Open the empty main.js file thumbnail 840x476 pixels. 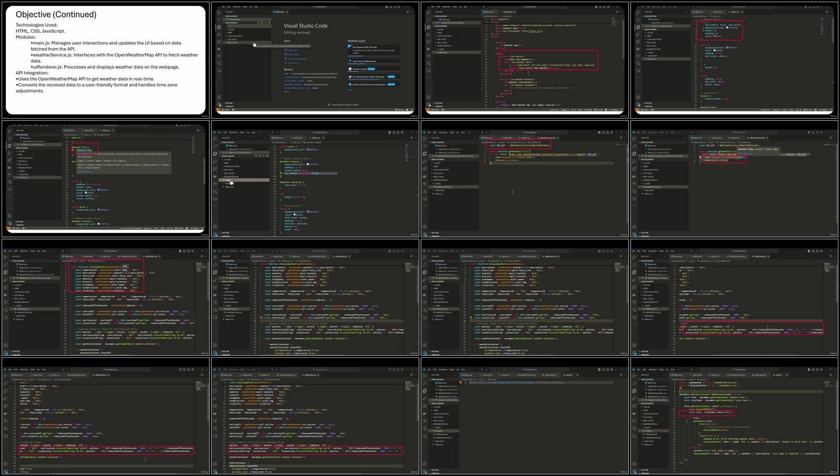pyautogui.click(x=525, y=416)
